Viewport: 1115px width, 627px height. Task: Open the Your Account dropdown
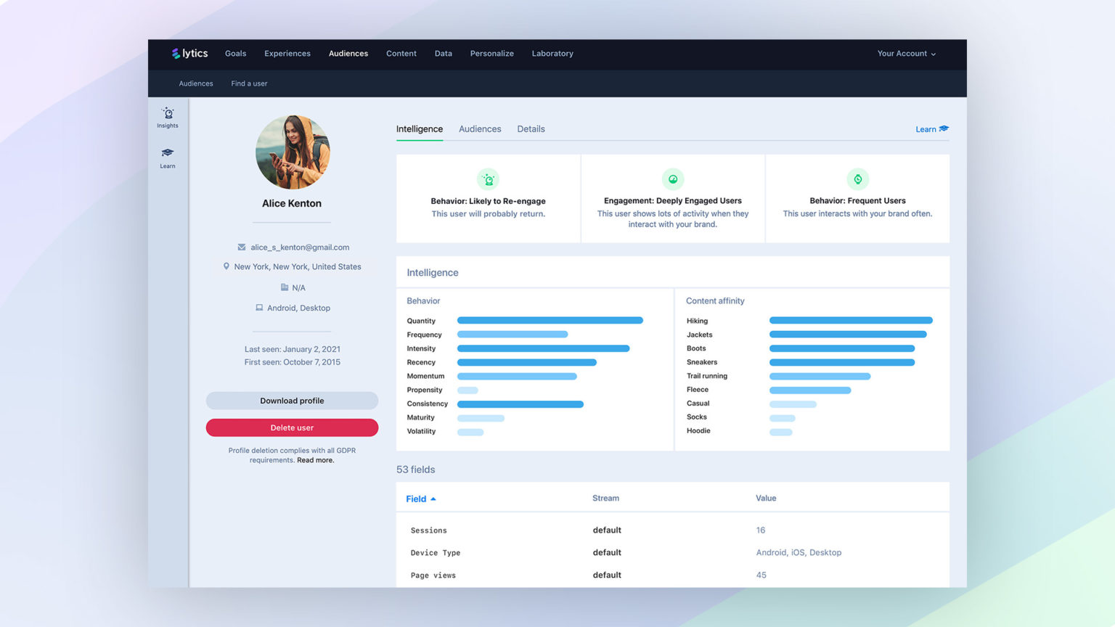(x=906, y=54)
